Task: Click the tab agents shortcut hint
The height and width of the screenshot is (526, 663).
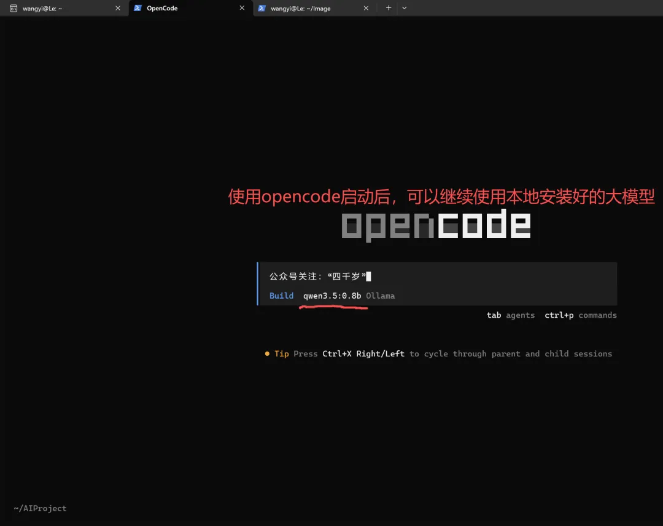Action: [x=511, y=315]
